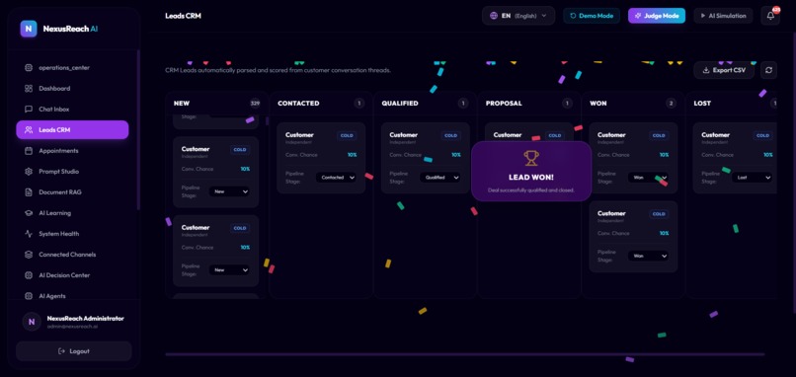Open the notifications bell
796x377 pixels.
tap(770, 16)
